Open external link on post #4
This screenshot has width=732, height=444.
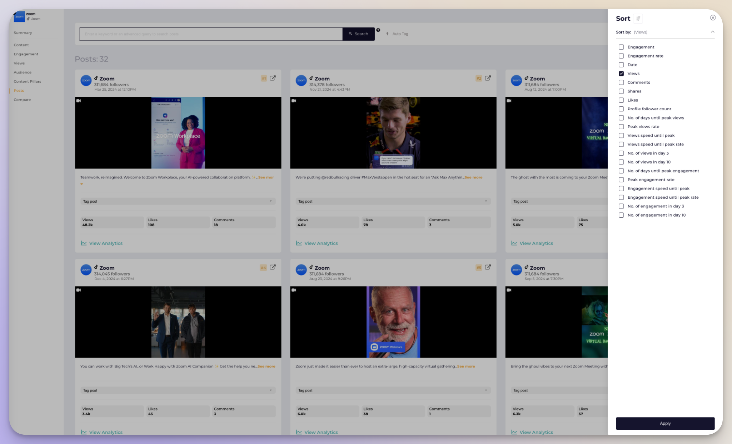pos(273,267)
